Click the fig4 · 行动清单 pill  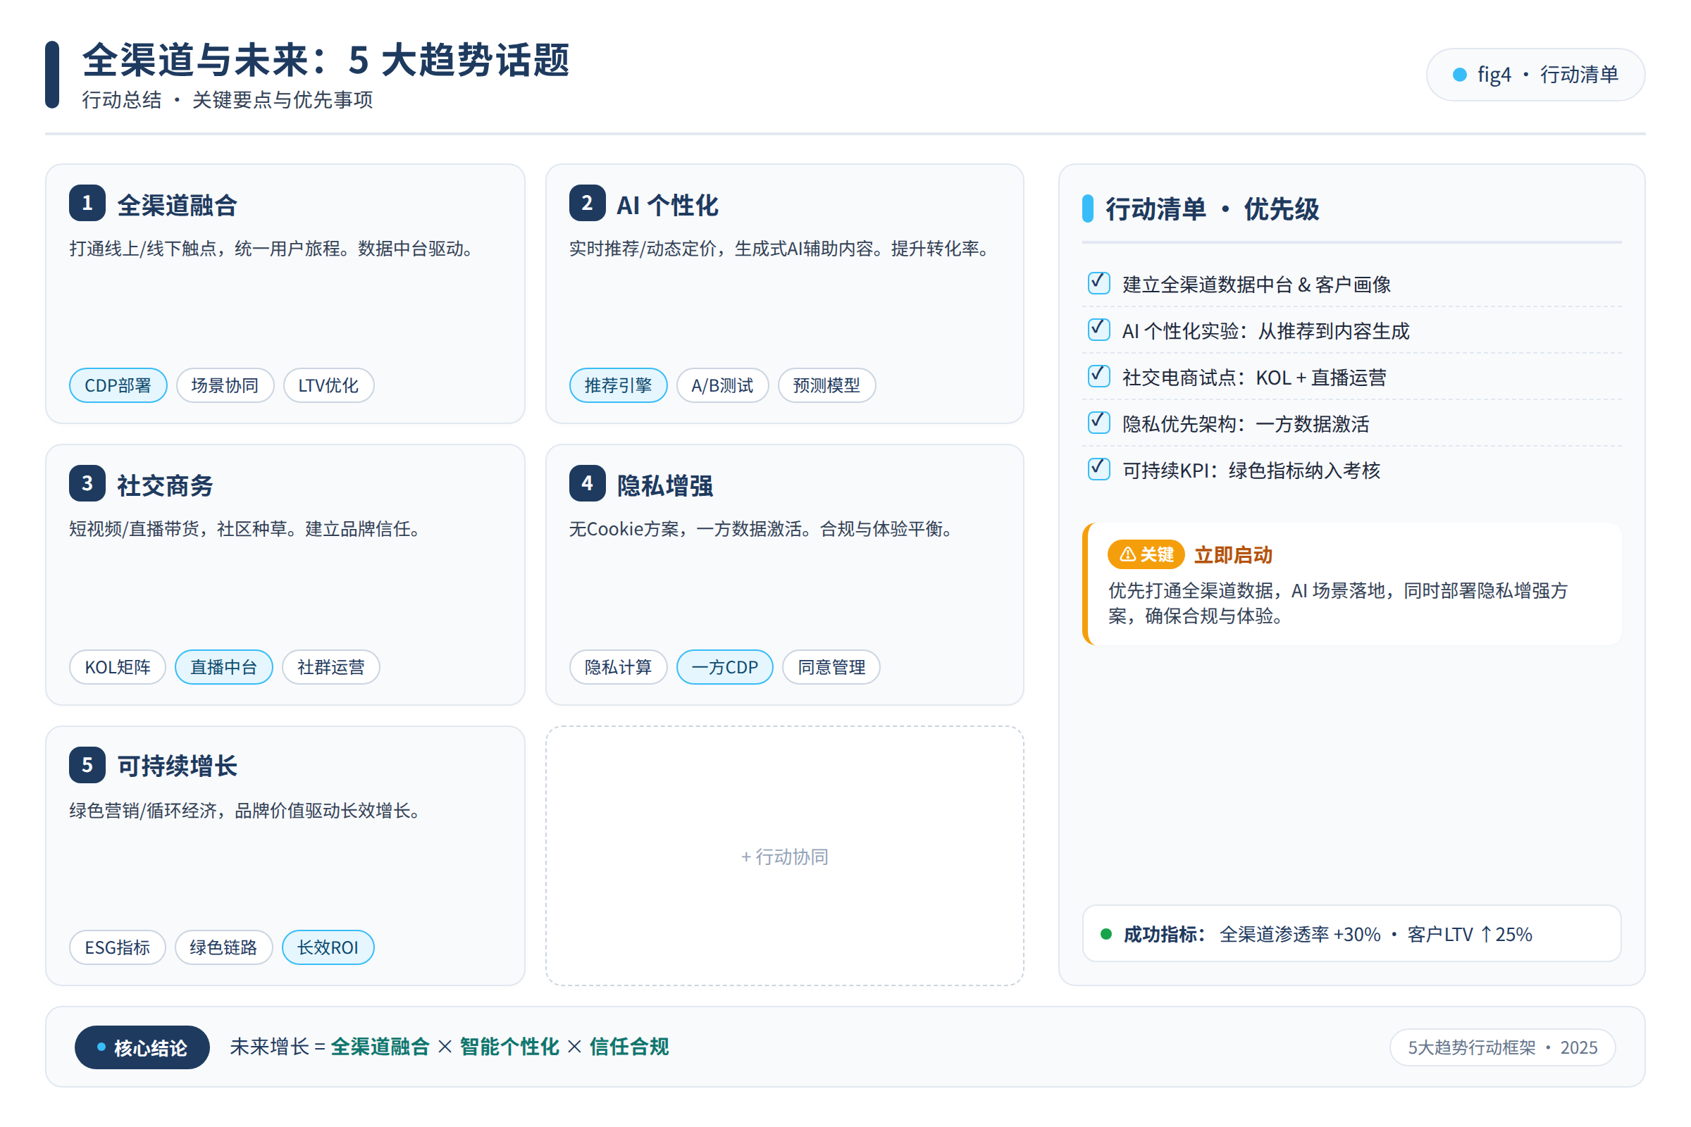(1536, 75)
